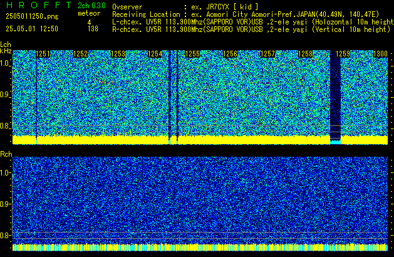Image resolution: width=394 pixels, height=257 pixels.
Task: Select the 1259 time marker
Action: (343, 54)
